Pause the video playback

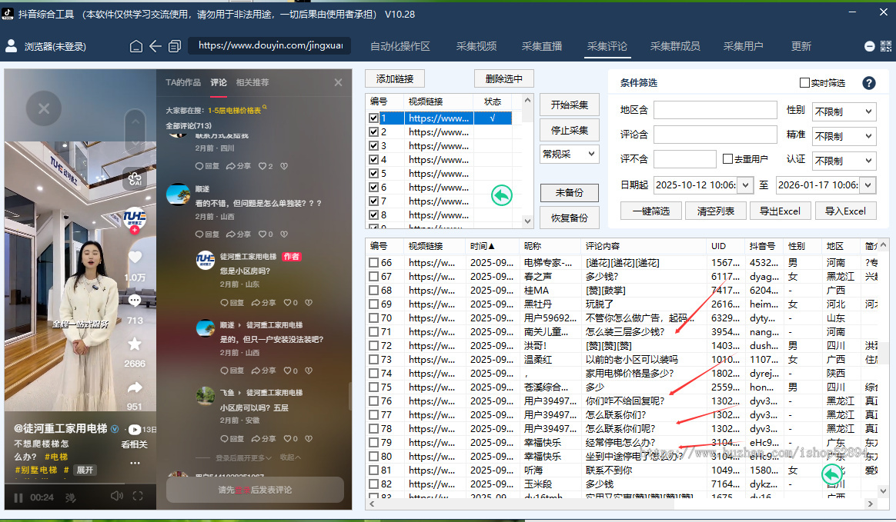pyautogui.click(x=18, y=497)
